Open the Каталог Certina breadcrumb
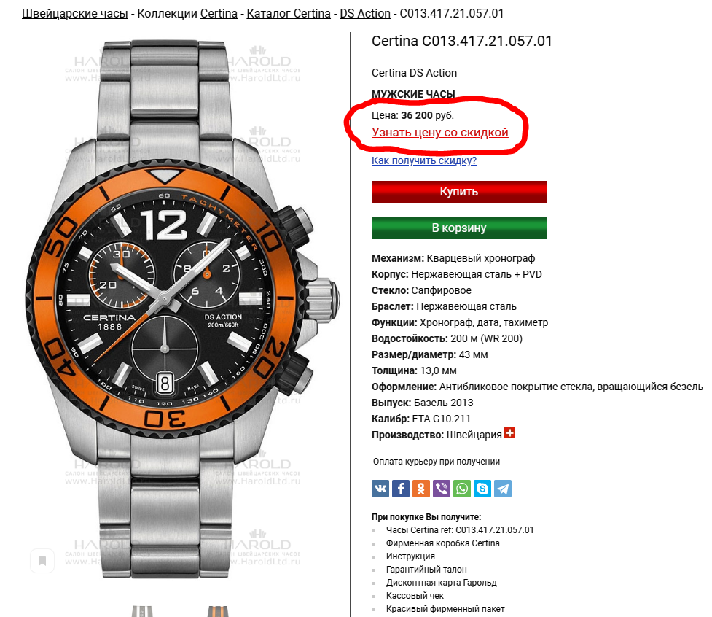Image resolution: width=712 pixels, height=617 pixels. [x=289, y=13]
